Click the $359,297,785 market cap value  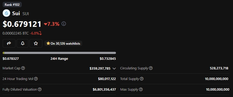(100, 68)
